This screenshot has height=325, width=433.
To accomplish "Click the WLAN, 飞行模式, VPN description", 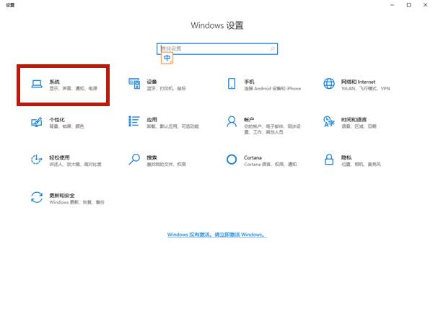I will (366, 88).
